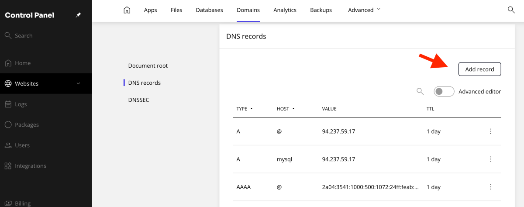524x207 pixels.
Task: Open the DNSSEC settings link
Action: point(138,100)
